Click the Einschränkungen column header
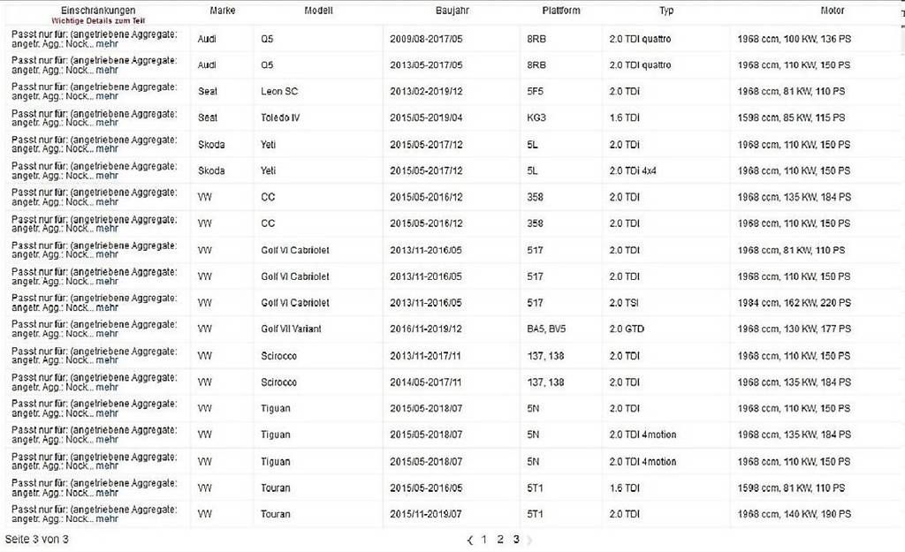The image size is (905, 552). 97,11
